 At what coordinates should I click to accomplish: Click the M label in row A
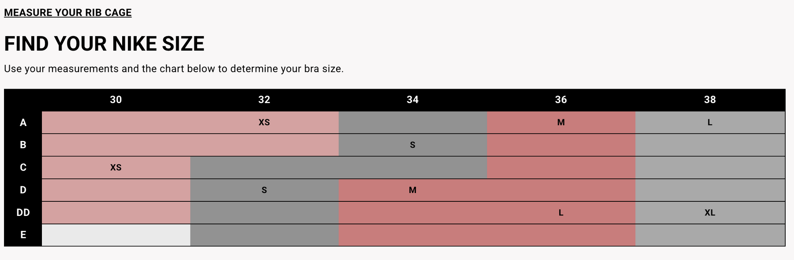pyautogui.click(x=561, y=123)
